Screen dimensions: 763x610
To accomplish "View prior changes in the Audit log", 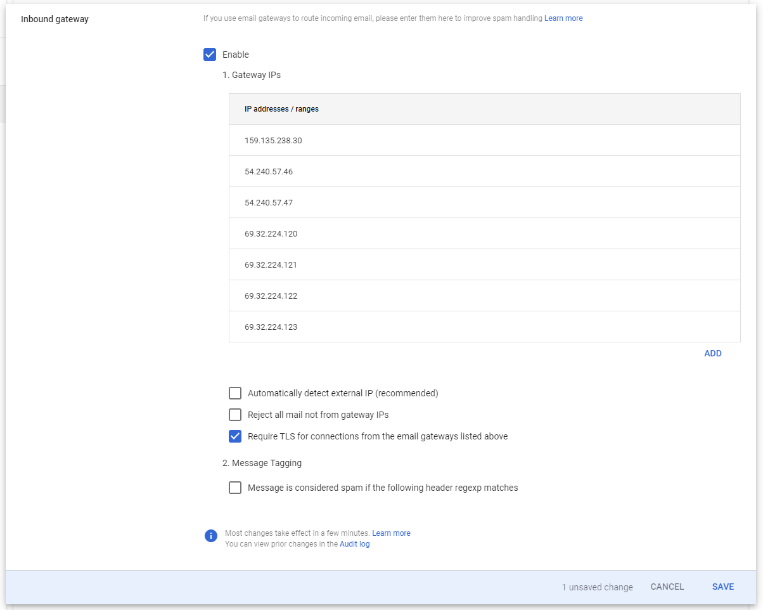I will pyautogui.click(x=354, y=543).
